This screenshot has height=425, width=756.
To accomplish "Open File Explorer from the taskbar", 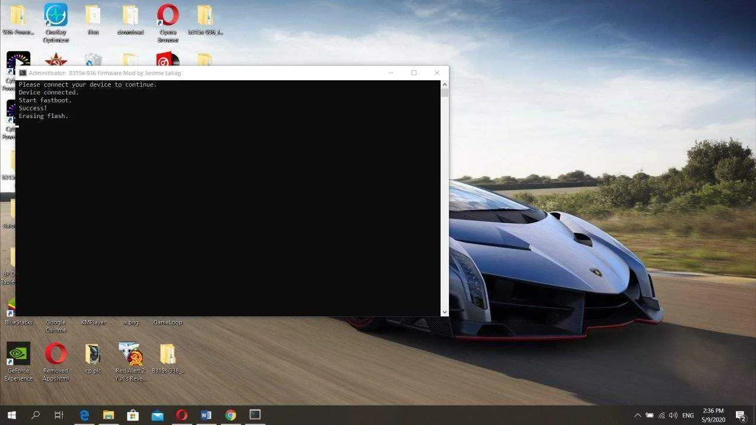I will tap(109, 415).
